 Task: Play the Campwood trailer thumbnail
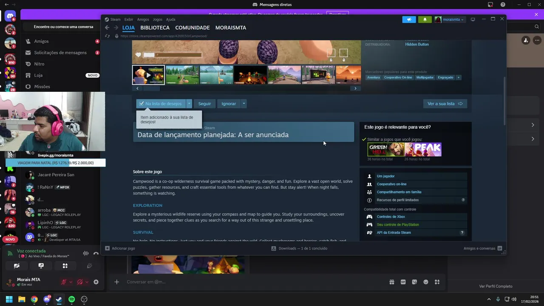click(148, 75)
